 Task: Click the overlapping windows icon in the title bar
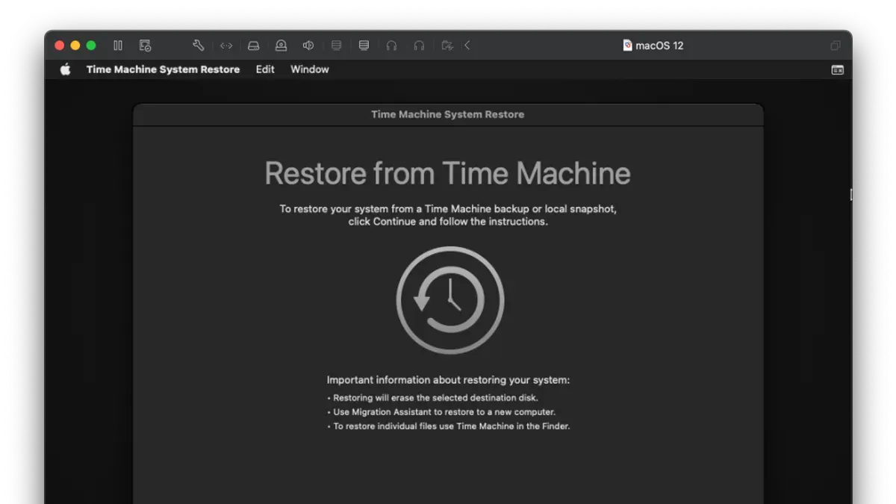point(835,46)
